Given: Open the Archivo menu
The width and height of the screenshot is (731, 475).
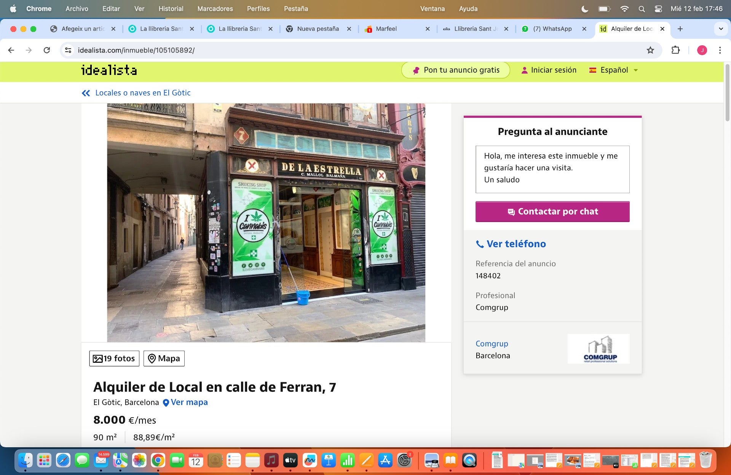Looking at the screenshot, I should click(77, 8).
